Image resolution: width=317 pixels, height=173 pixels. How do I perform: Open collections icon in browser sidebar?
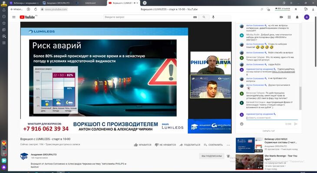point(4,30)
